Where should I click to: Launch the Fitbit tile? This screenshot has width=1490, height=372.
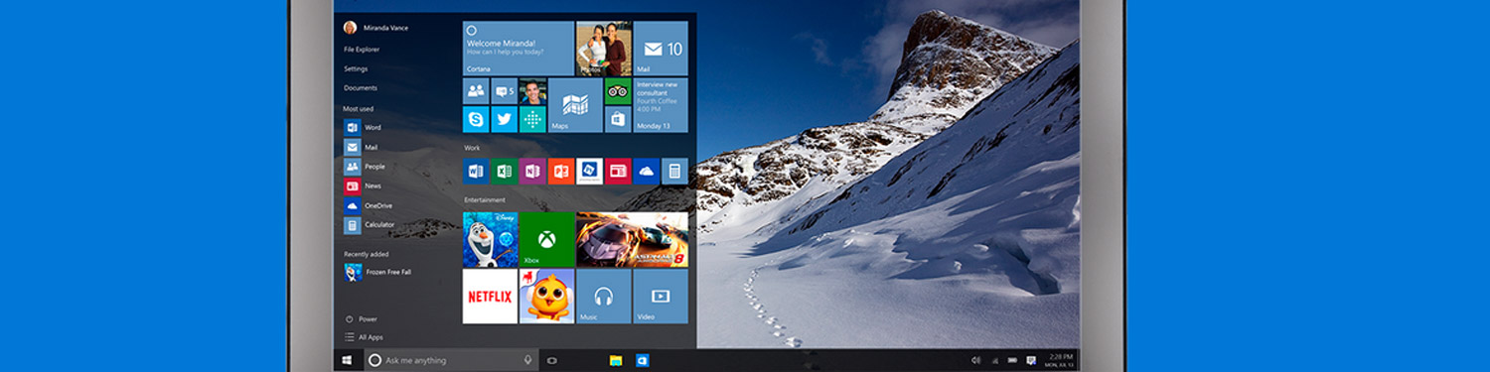pyautogui.click(x=533, y=120)
